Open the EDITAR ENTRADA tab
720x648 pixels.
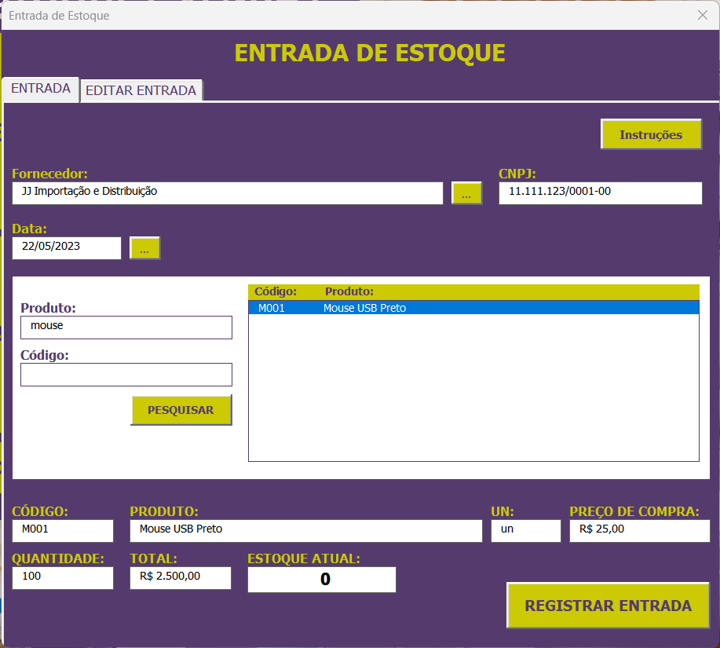pyautogui.click(x=141, y=90)
